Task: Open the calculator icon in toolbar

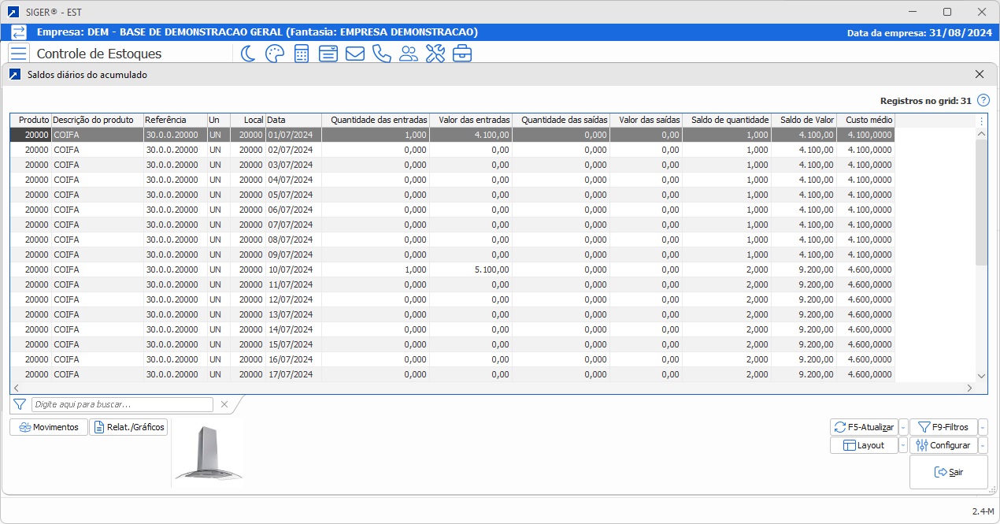Action: [x=301, y=54]
